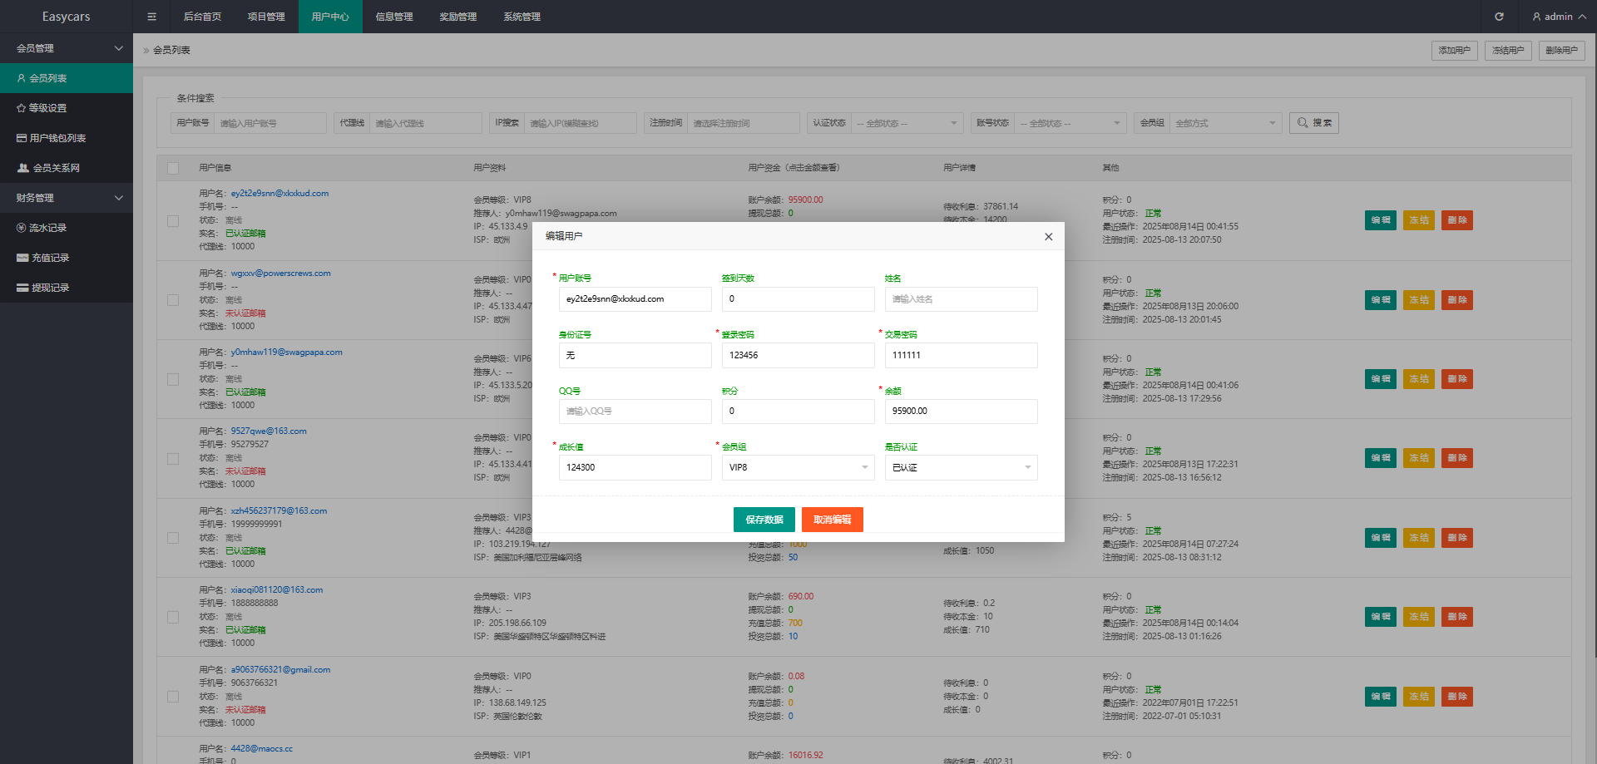Click the 取消编辑 button
The height and width of the screenshot is (764, 1597).
click(832, 520)
